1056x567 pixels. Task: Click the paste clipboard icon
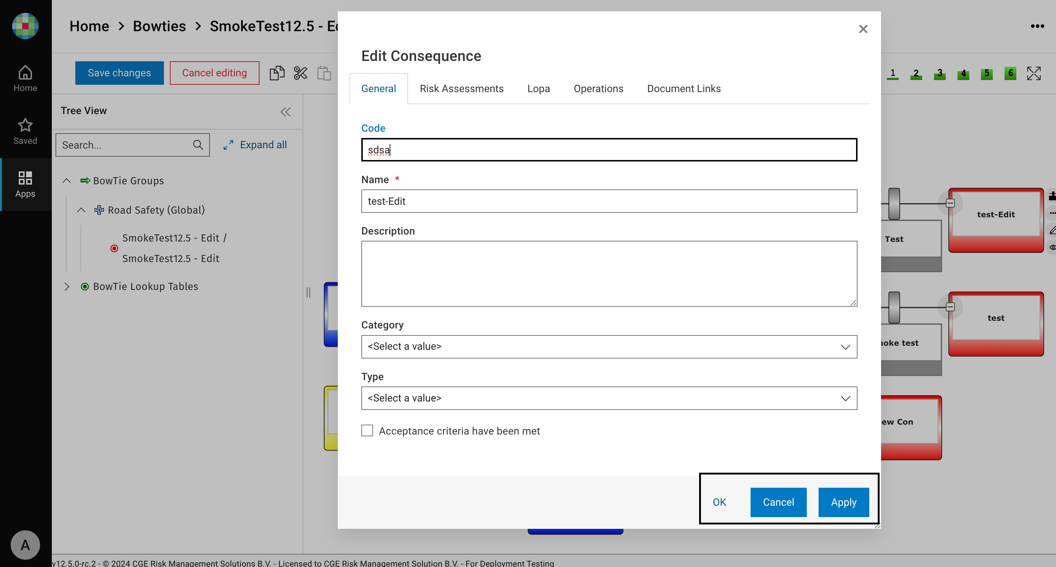coord(324,73)
